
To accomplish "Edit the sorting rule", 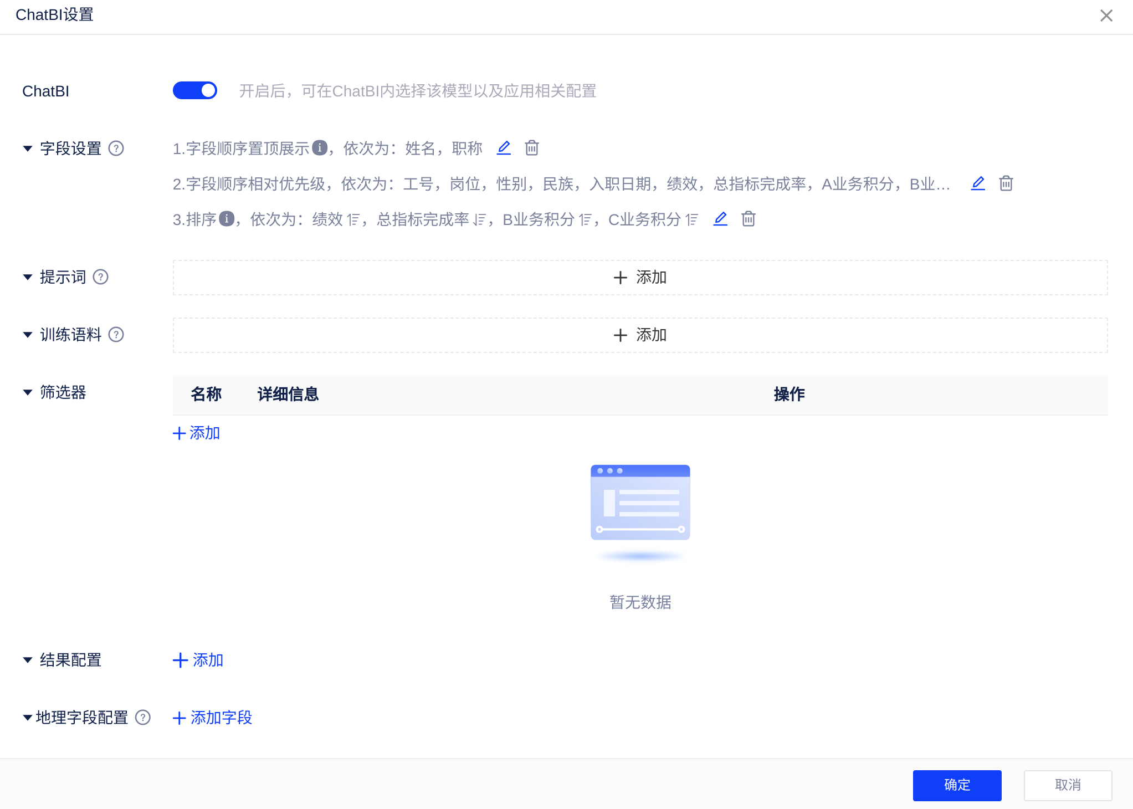I will tap(720, 219).
